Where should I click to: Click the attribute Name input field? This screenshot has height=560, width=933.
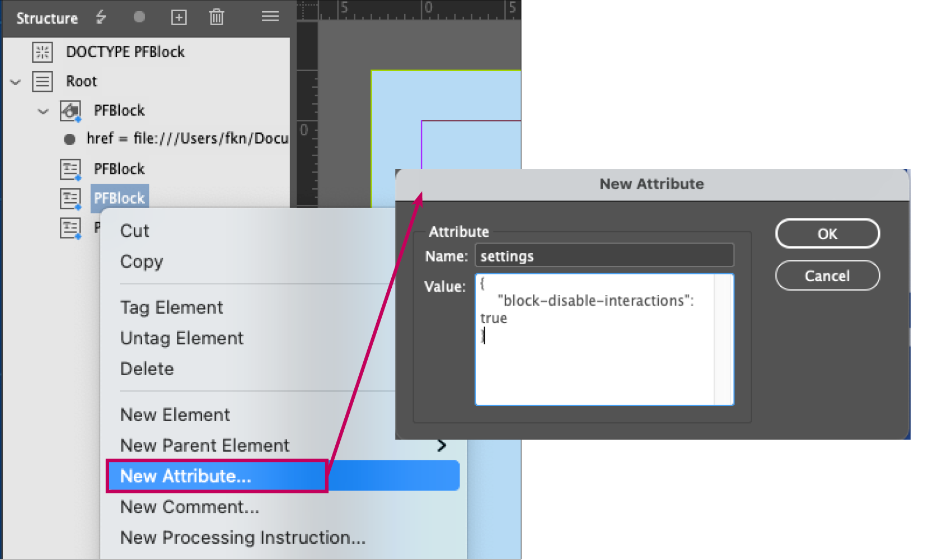point(603,256)
